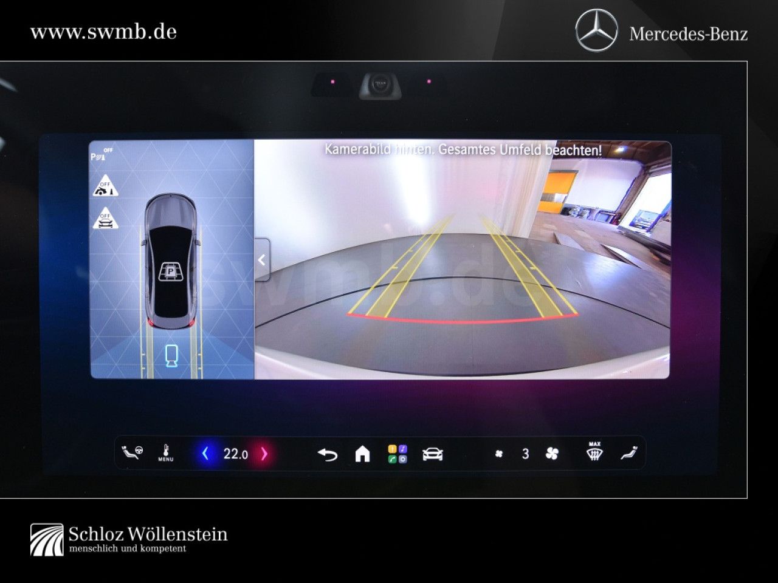Open the climate MENU thermometer icon
Image resolution: width=778 pixels, height=583 pixels.
click(165, 453)
